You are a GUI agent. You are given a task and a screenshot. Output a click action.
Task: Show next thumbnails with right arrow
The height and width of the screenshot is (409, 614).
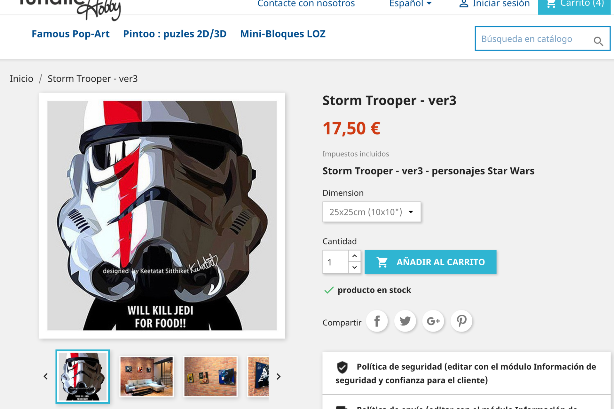click(279, 377)
